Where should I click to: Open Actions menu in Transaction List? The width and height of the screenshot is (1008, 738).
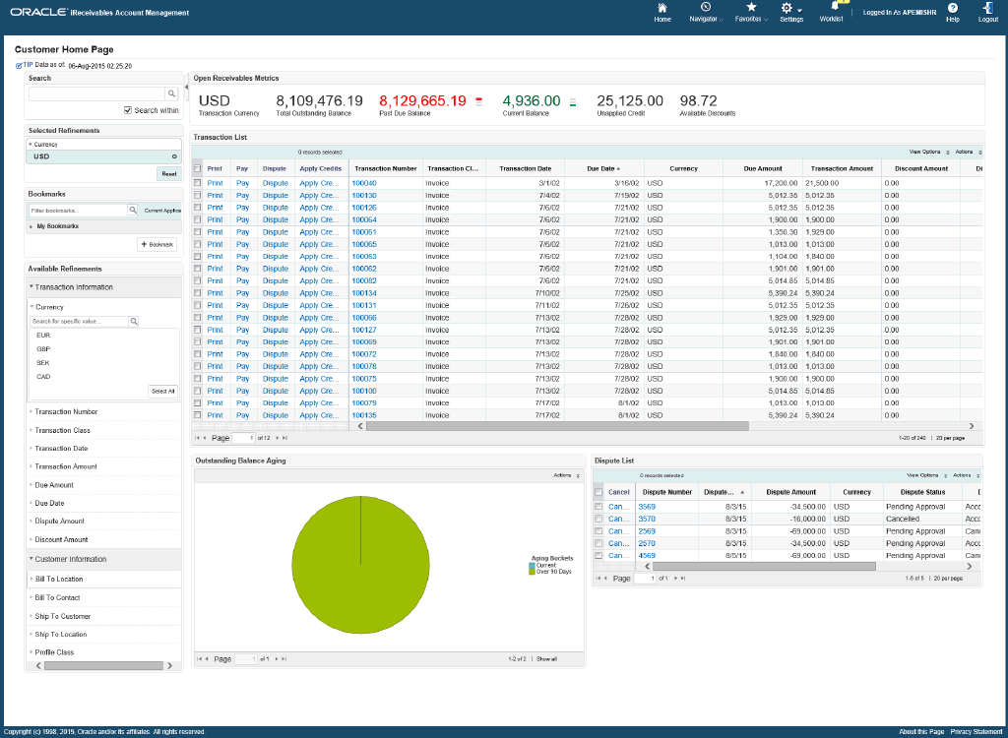[969, 153]
